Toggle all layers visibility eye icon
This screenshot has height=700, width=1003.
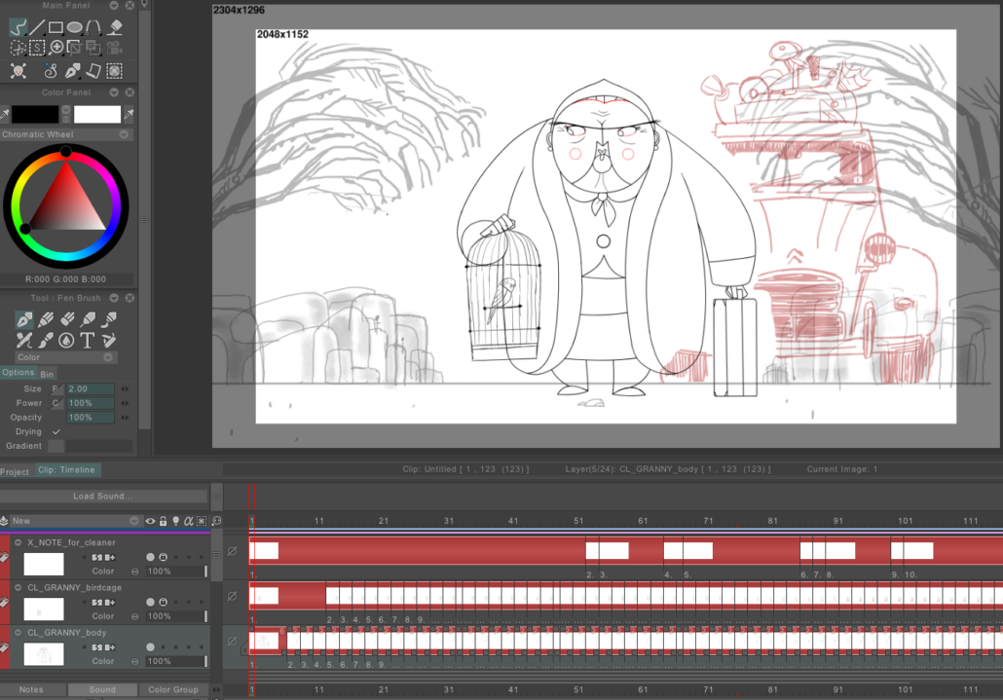click(150, 521)
